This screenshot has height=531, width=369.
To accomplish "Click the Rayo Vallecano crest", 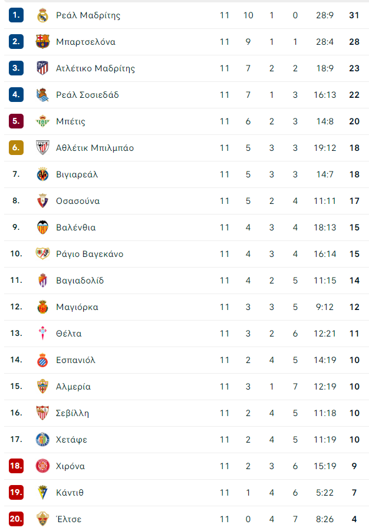I will (42, 254).
